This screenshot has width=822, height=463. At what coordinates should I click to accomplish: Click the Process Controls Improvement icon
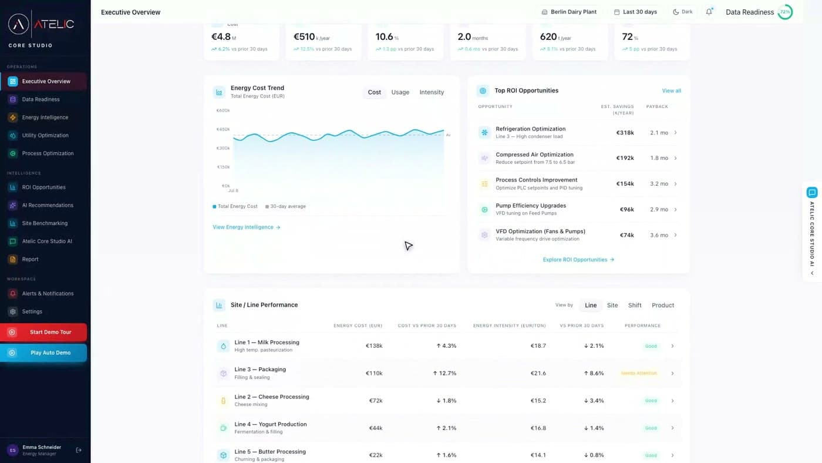[484, 184]
